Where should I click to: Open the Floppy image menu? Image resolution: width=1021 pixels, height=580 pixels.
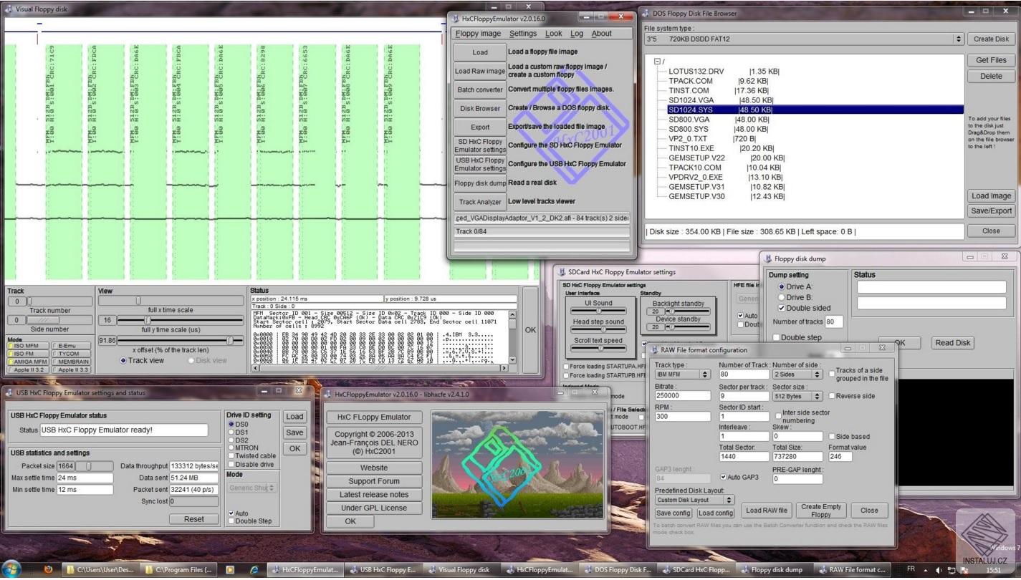coord(478,34)
